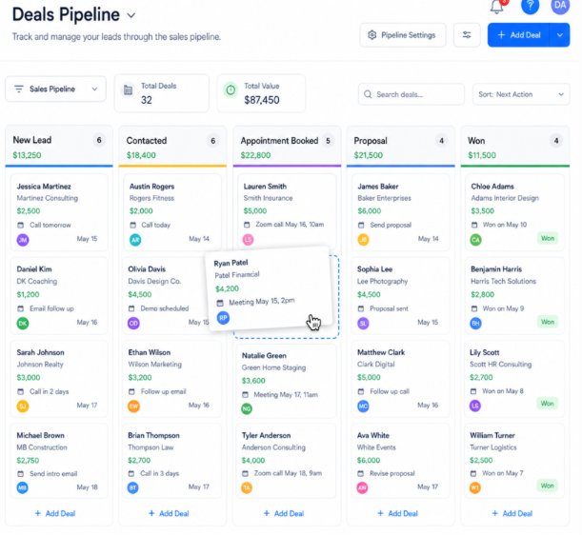Click the MC avatar on Matthew Clark card
The height and width of the screenshot is (535, 582).
363,406
